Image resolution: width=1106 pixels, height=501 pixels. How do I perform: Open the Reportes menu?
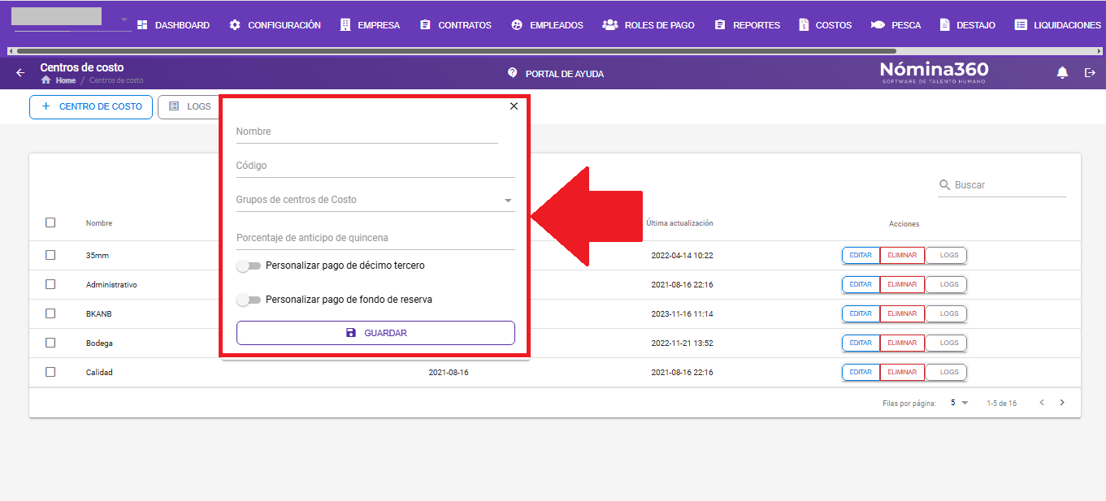tap(748, 25)
